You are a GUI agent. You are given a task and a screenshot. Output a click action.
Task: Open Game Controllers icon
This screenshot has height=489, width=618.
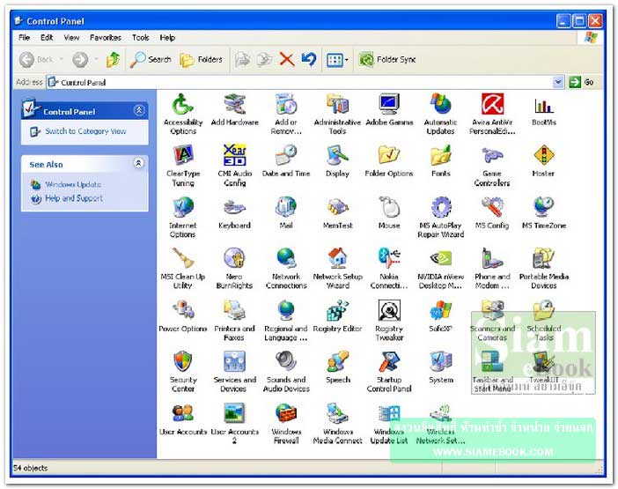click(492, 155)
